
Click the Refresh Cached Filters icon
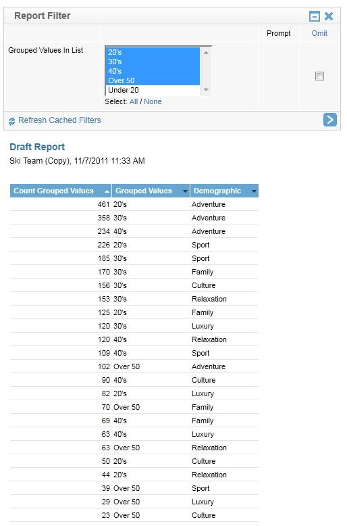[x=11, y=121]
